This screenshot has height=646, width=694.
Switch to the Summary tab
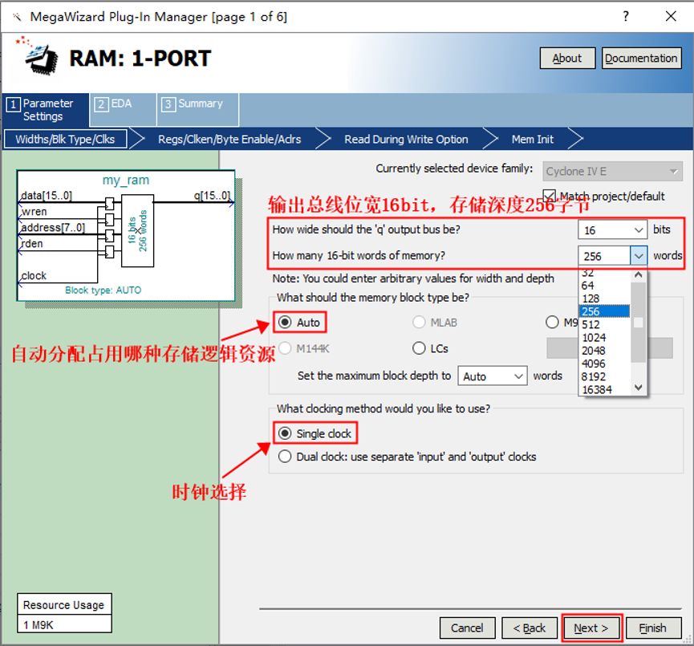point(193,104)
